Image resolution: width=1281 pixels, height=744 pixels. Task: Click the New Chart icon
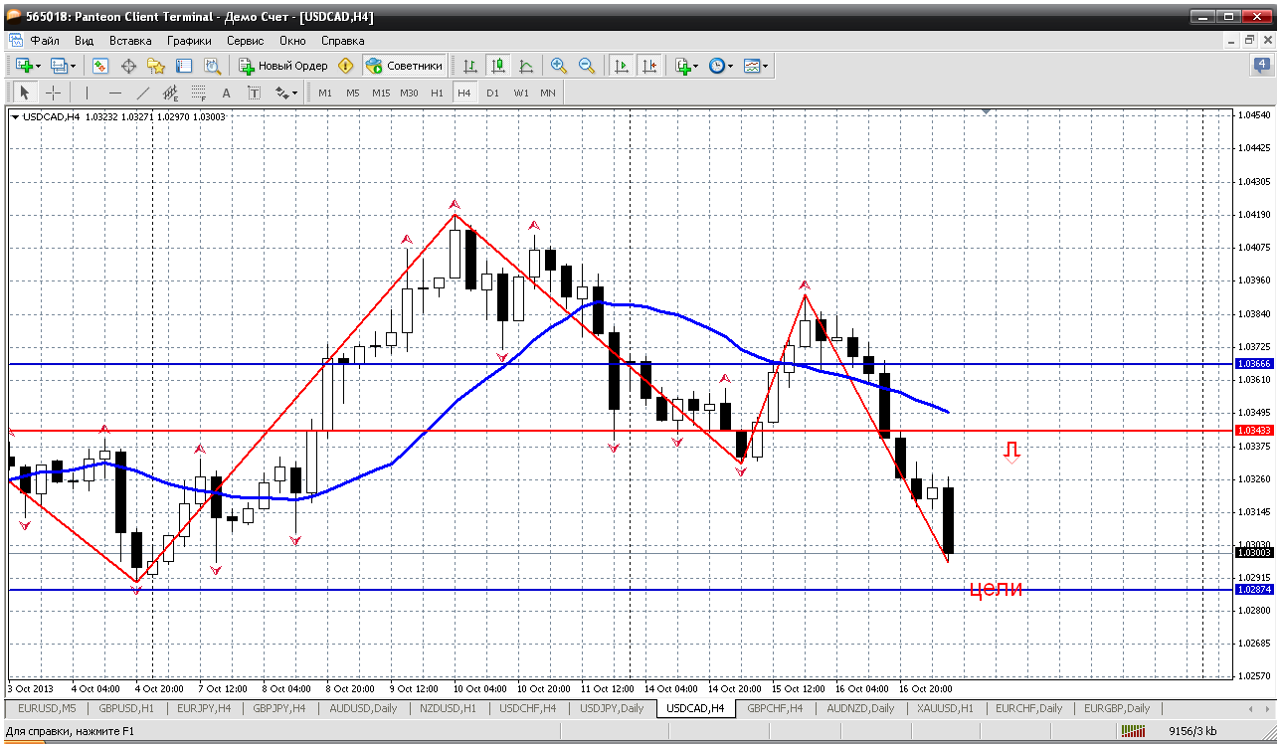click(x=27, y=66)
